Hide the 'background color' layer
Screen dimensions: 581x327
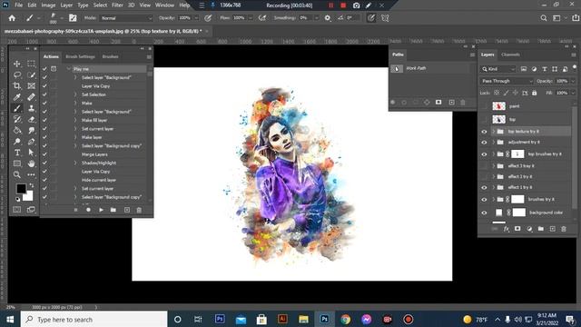coord(484,213)
